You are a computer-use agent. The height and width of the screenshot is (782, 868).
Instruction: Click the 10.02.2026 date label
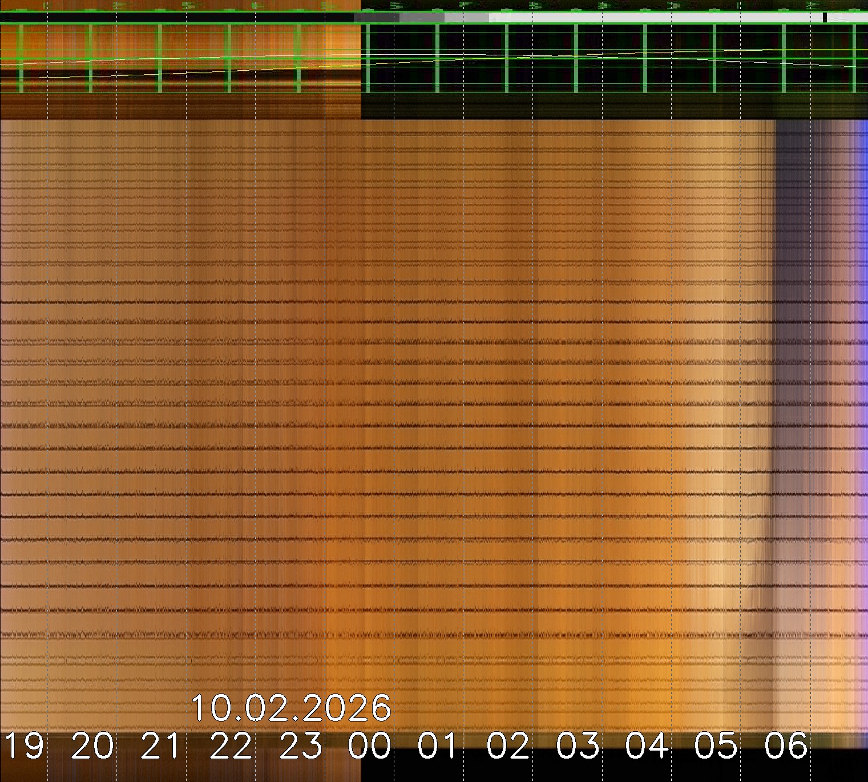click(x=291, y=708)
